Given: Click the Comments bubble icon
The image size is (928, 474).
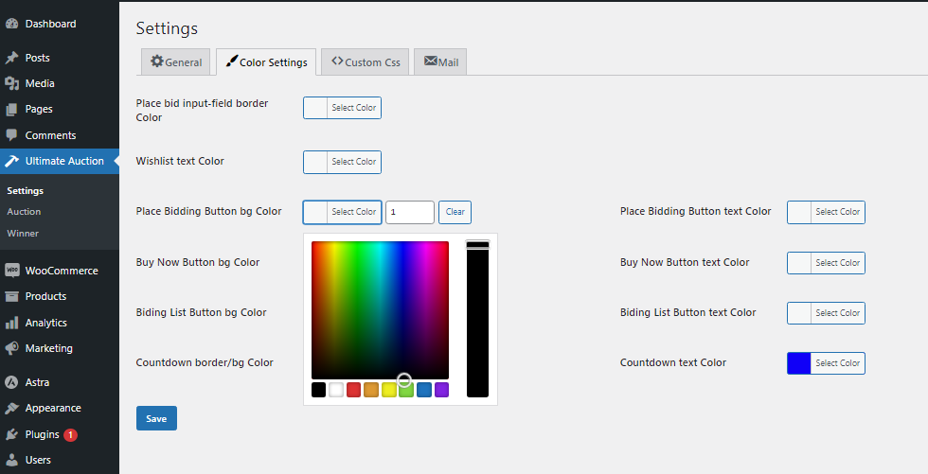Looking at the screenshot, I should (x=11, y=135).
